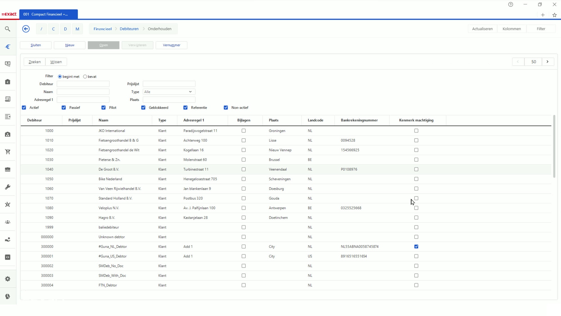
Task: Toggle the Geblokkeerd checkbox
Action: click(143, 107)
